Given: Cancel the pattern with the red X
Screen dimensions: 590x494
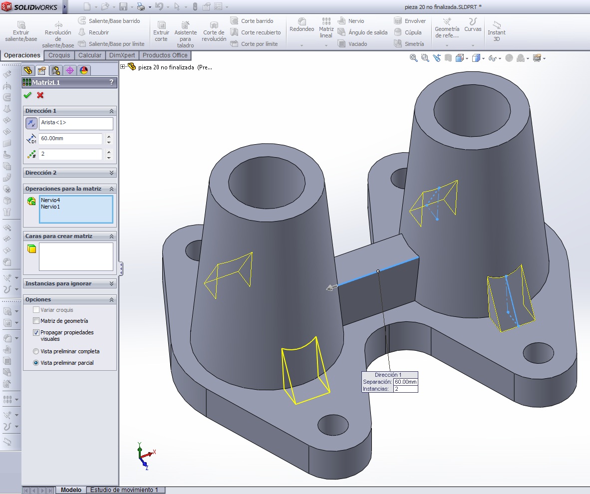Looking at the screenshot, I should click(x=40, y=95).
